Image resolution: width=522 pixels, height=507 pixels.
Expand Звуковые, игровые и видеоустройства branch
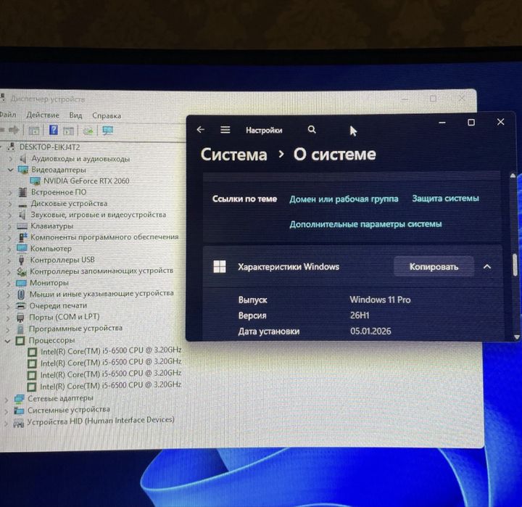[9, 215]
